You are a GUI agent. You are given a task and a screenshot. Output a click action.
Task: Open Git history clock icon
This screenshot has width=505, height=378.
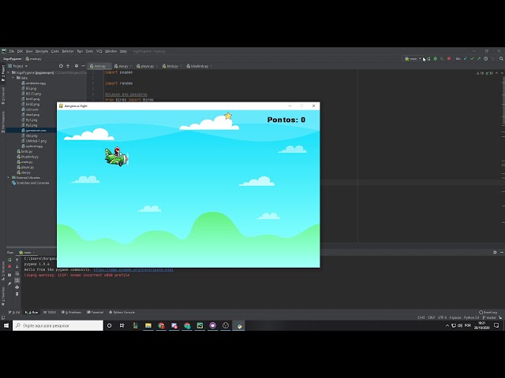tap(486, 59)
